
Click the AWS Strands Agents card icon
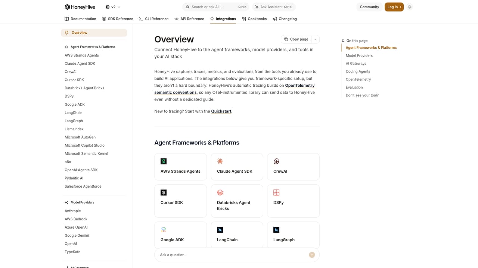[163, 161]
